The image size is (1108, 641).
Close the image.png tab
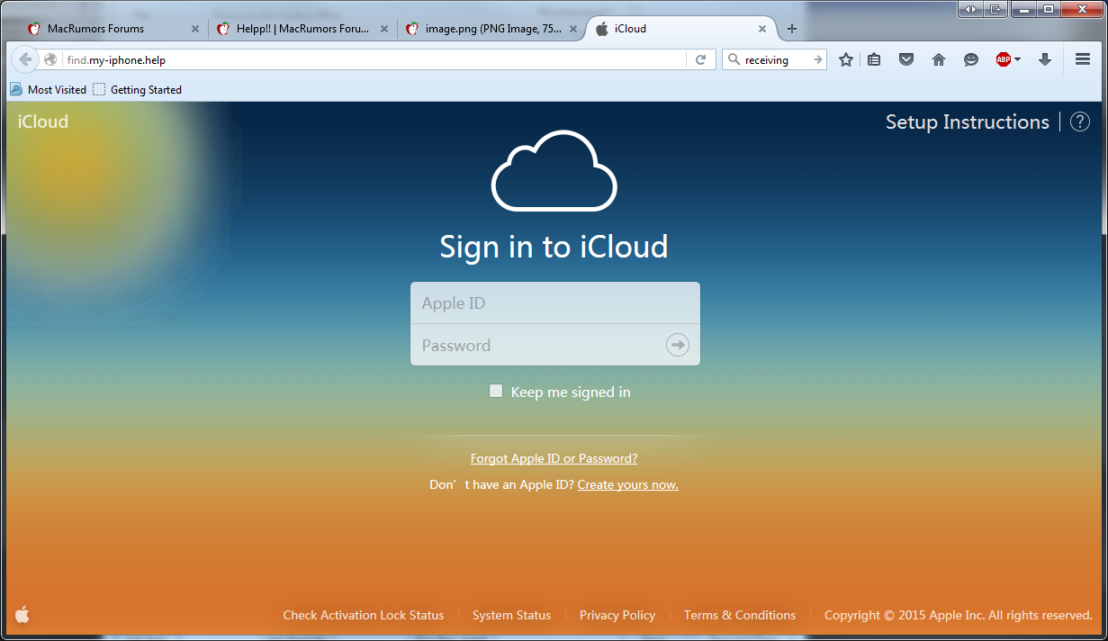(572, 29)
